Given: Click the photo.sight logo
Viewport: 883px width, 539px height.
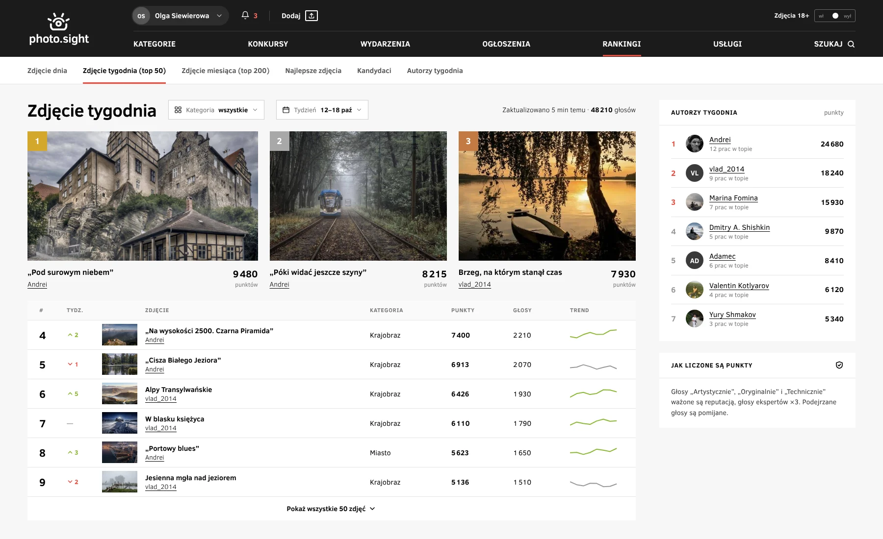Looking at the screenshot, I should tap(59, 28).
